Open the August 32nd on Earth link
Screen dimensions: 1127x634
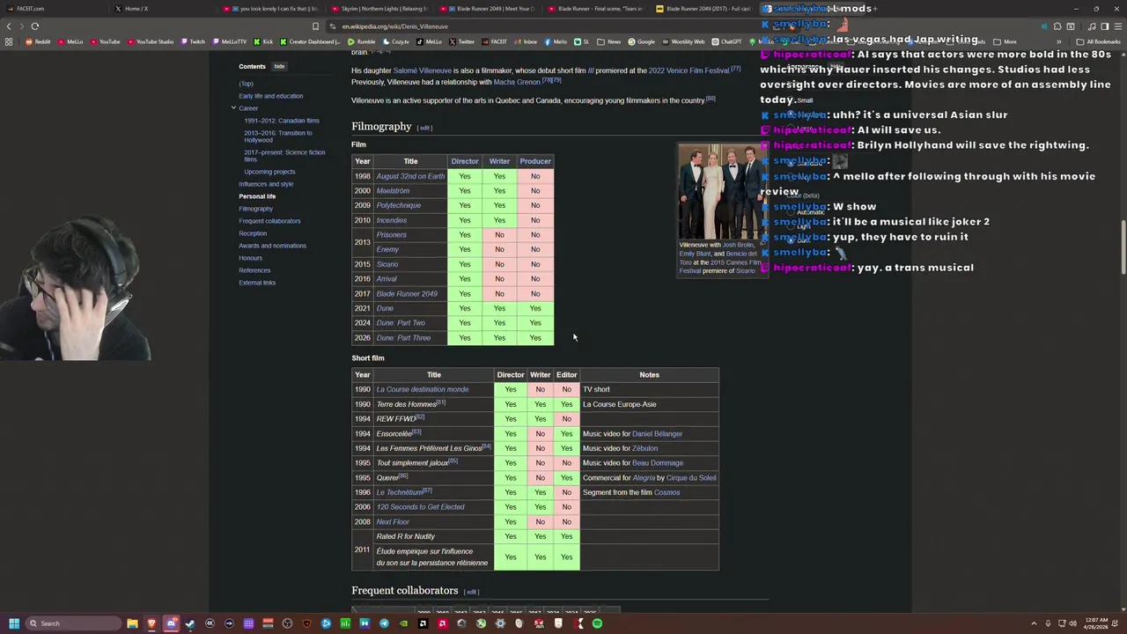click(410, 176)
